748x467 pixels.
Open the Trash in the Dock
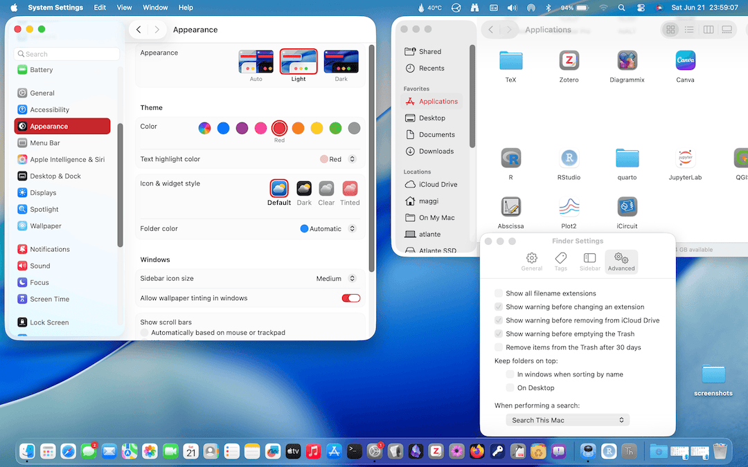pyautogui.click(x=720, y=451)
